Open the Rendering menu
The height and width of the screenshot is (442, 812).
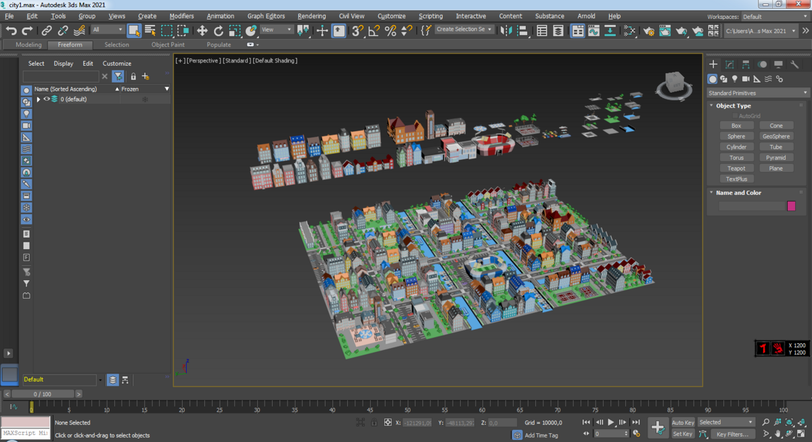(x=311, y=16)
